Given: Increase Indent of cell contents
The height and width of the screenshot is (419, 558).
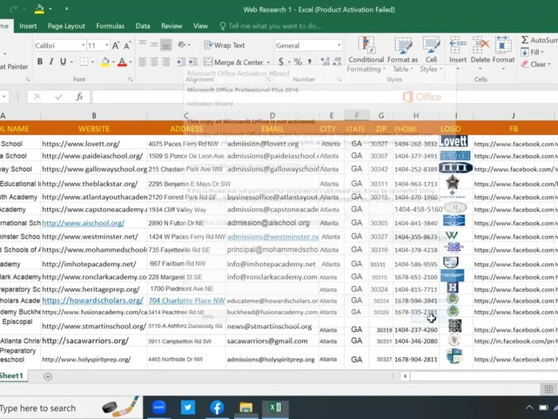Looking at the screenshot, I should click(193, 62).
